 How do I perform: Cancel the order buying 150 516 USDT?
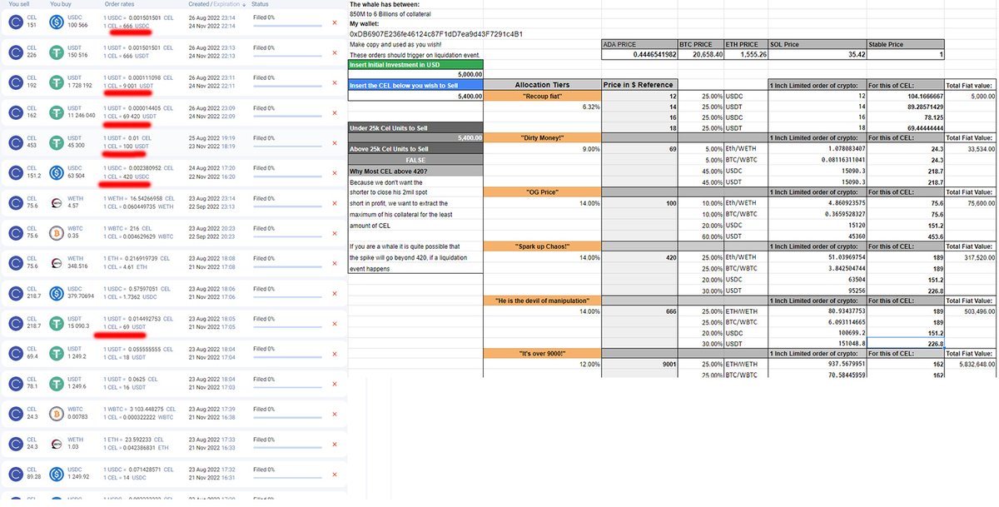[334, 52]
